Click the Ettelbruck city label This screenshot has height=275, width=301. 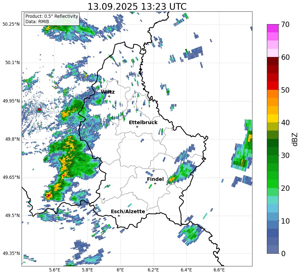point(143,123)
